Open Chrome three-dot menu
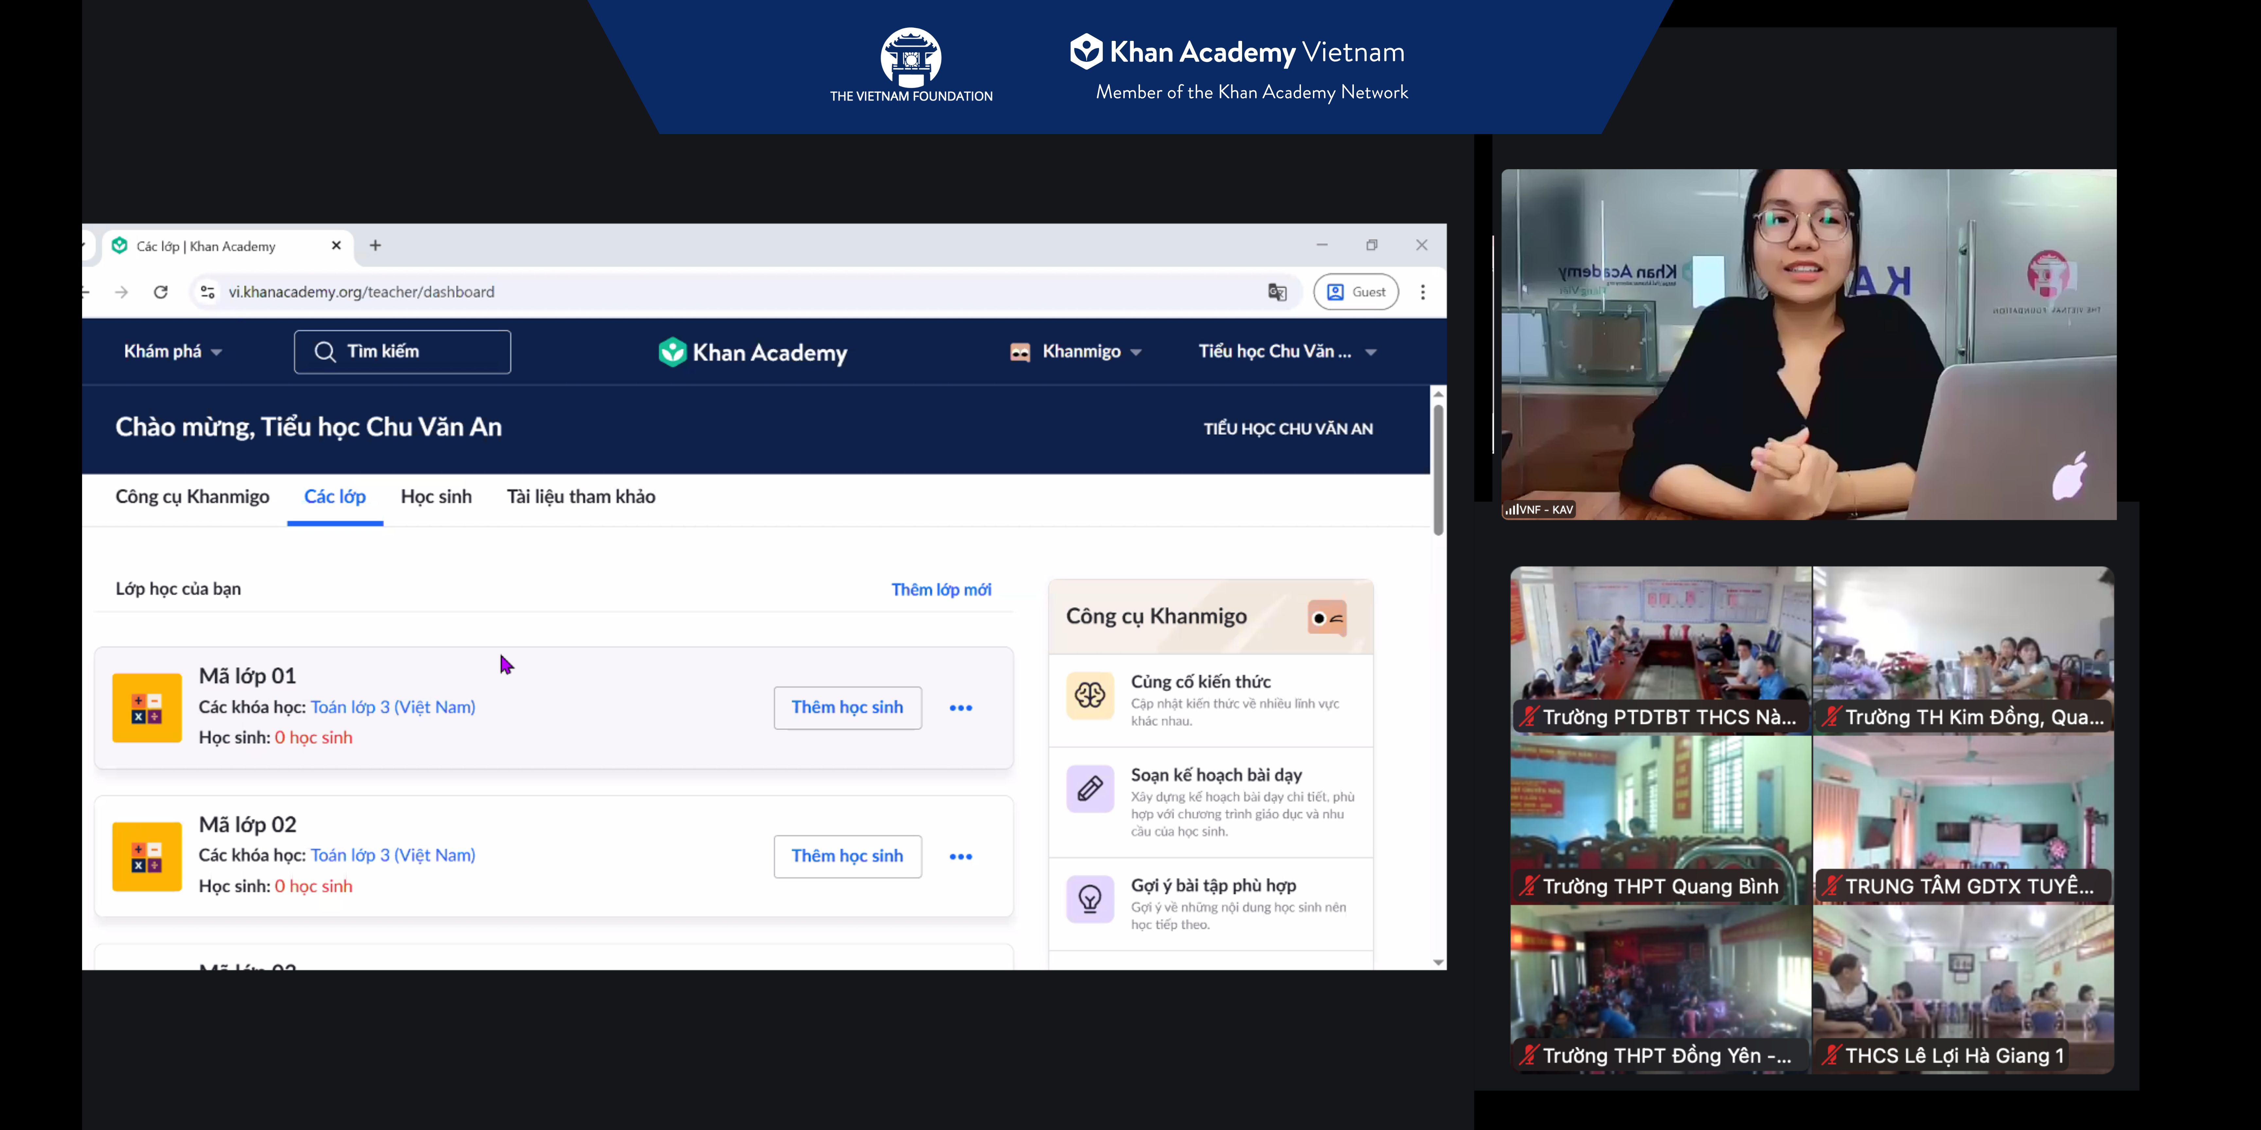This screenshot has width=2261, height=1130. tap(1423, 292)
